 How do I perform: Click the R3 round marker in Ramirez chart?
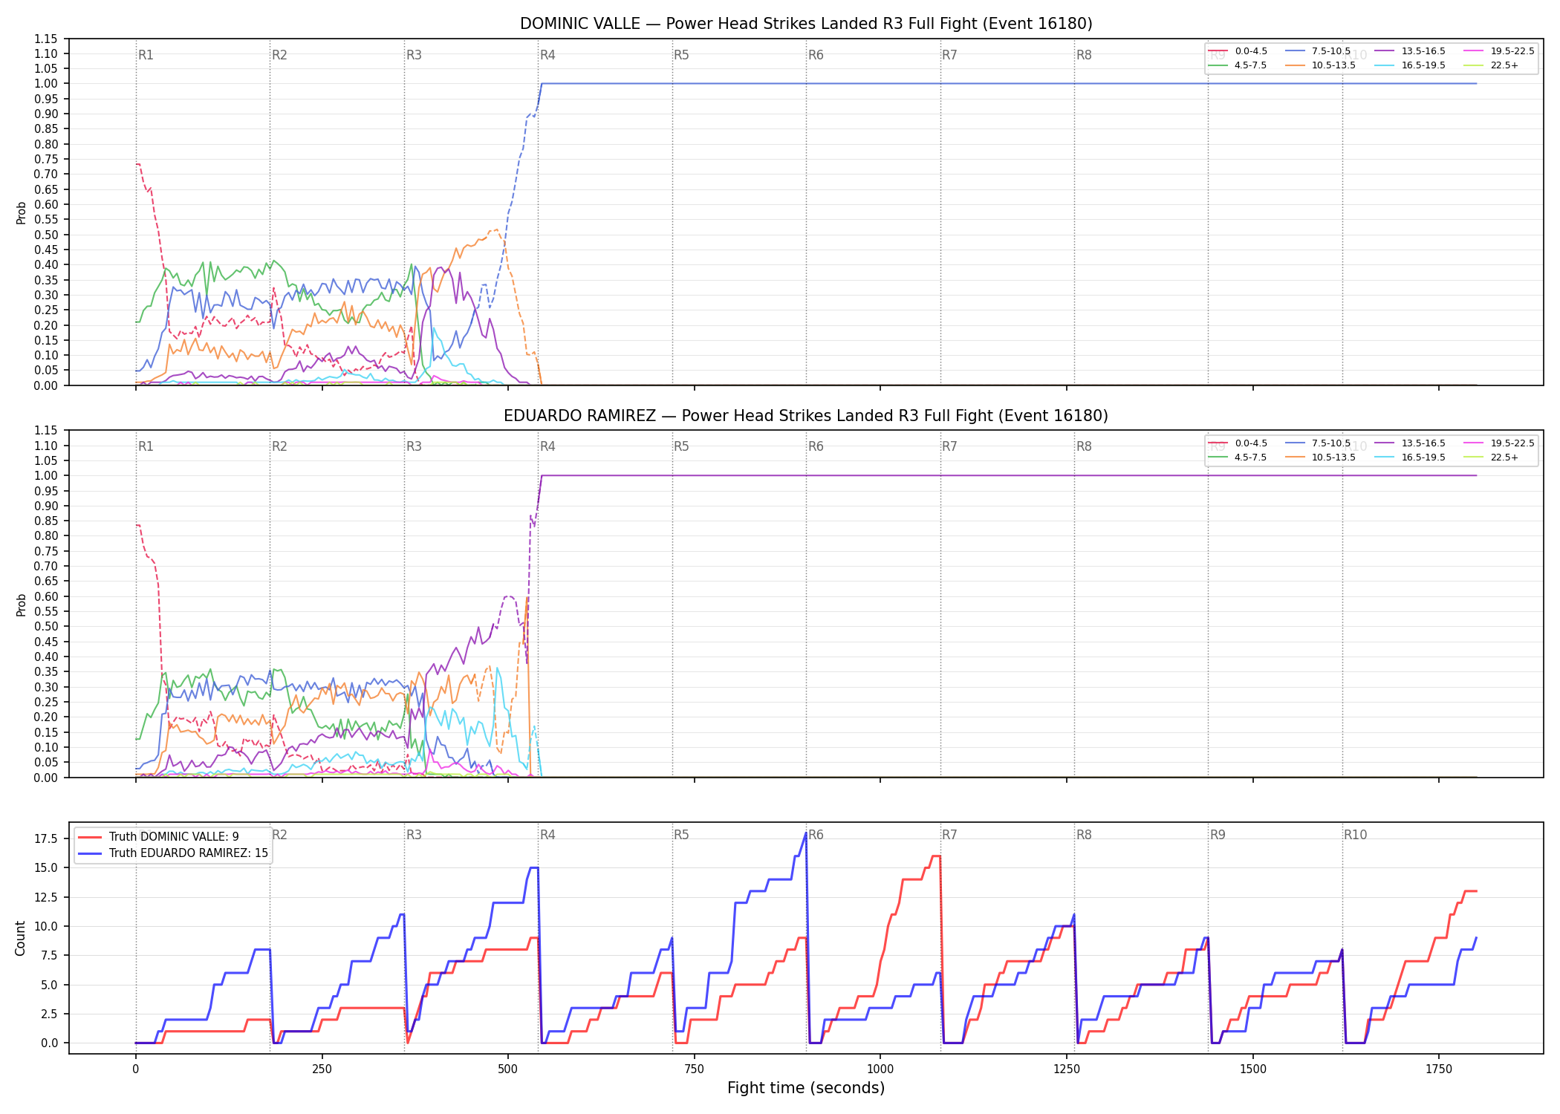tap(414, 446)
